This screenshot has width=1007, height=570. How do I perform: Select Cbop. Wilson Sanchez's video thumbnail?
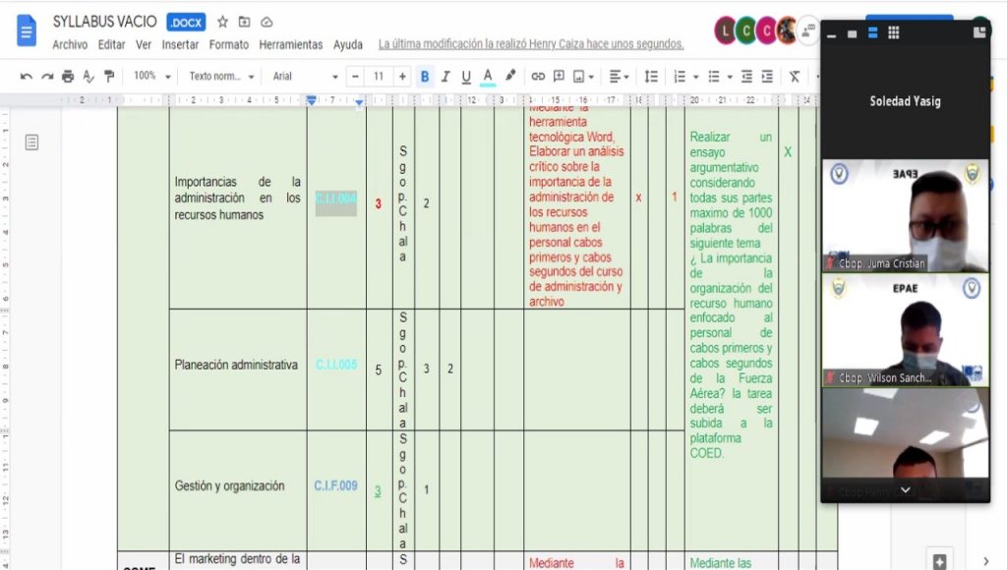[906, 330]
